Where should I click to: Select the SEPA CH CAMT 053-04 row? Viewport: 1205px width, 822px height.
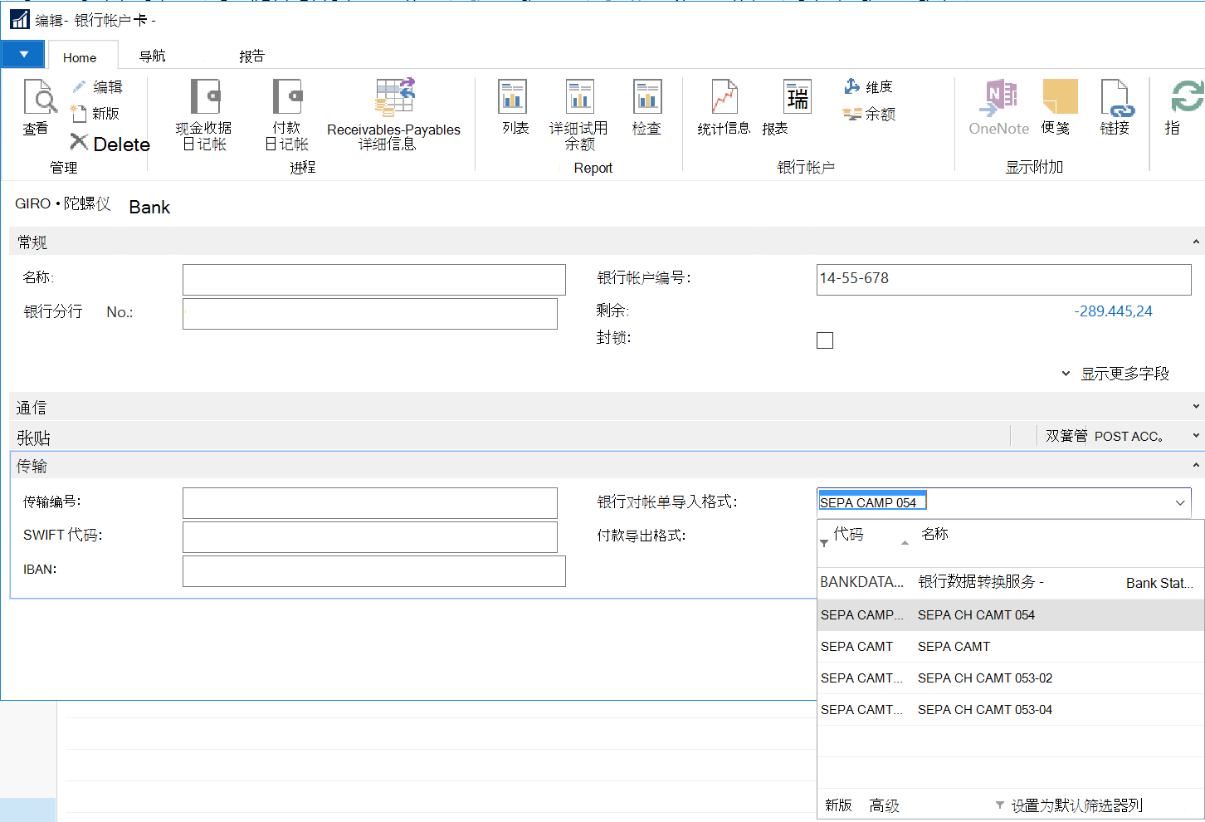tap(1011, 710)
